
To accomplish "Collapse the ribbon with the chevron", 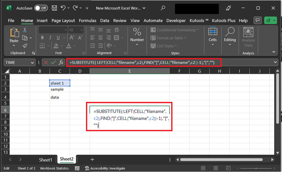I will pyautogui.click(x=274, y=52).
